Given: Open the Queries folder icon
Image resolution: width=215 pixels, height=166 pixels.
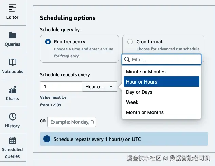Looking at the screenshot, I should [x=13, y=35].
